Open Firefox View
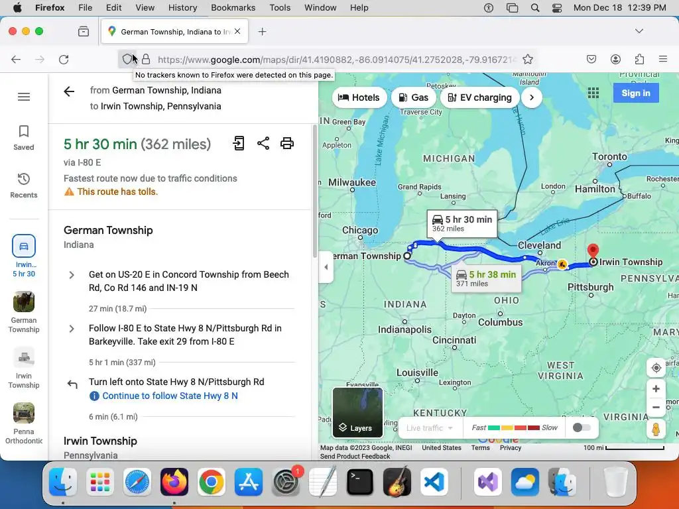Screen dimensions: 679x509 click(x=84, y=32)
